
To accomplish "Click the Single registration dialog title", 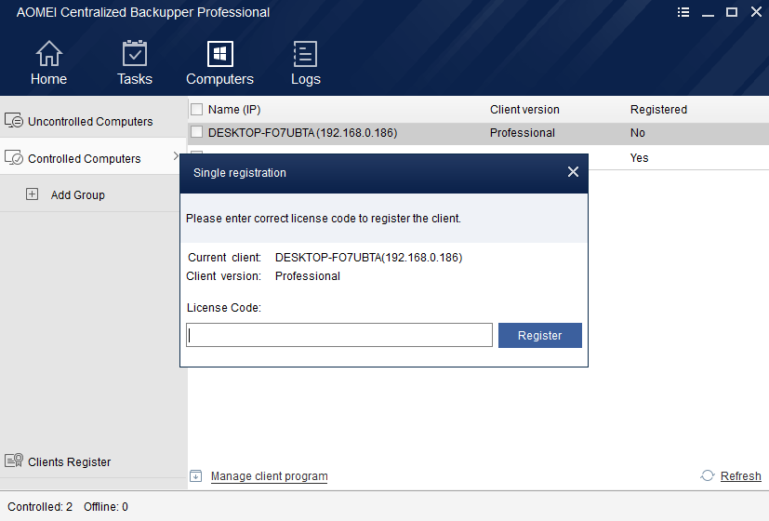I will (x=239, y=173).
